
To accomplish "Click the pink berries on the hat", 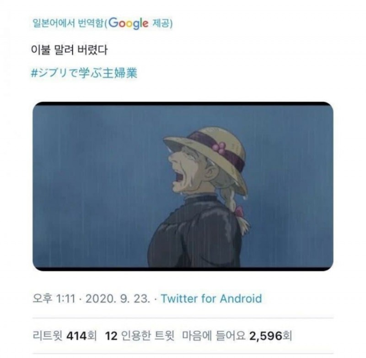I will pyautogui.click(x=219, y=148).
